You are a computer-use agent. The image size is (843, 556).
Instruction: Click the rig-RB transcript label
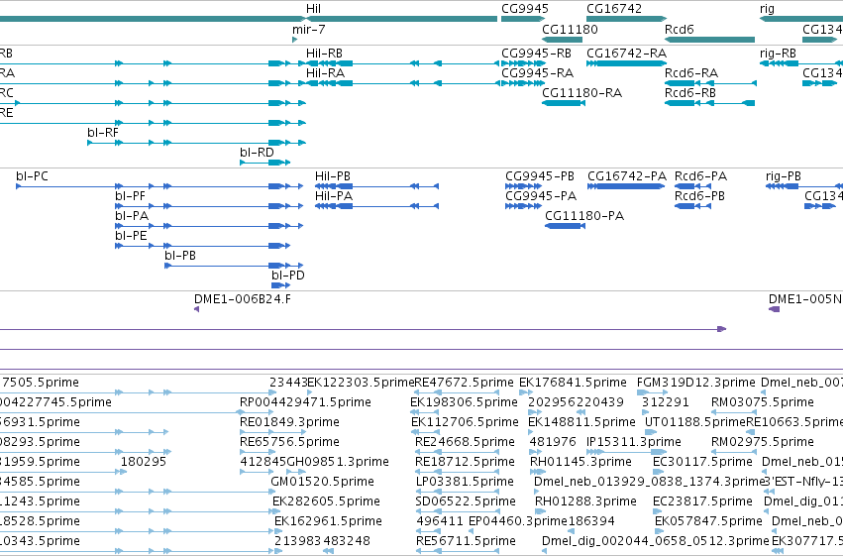point(778,54)
